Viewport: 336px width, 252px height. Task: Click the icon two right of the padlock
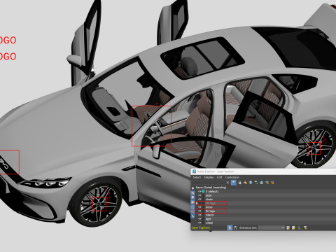point(251,183)
